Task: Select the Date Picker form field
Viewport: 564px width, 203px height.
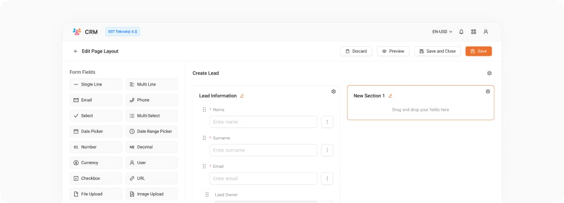Action: click(96, 132)
